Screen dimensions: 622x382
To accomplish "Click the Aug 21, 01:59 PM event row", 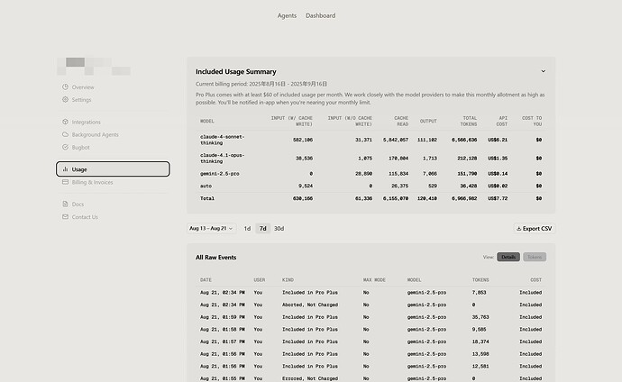I will [x=370, y=317].
